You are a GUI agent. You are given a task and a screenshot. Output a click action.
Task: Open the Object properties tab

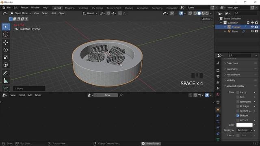pyautogui.click(x=218, y=109)
